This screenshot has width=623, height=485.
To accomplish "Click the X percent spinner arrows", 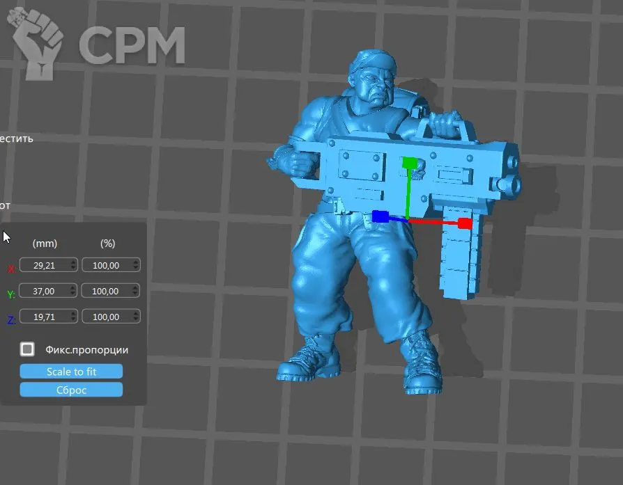I will point(134,265).
